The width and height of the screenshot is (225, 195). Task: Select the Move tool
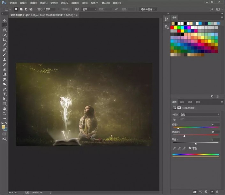pyautogui.click(x=4, y=20)
